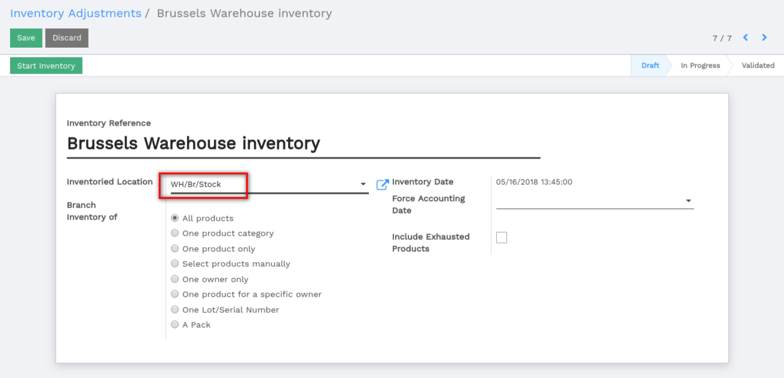Open the Force Accounting Date dropdown
This screenshot has width=784, height=378.
(595, 201)
